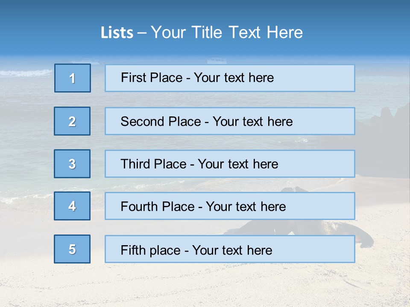This screenshot has height=307, width=410.
Task: Click the number 5 box
Action: pos(72,249)
